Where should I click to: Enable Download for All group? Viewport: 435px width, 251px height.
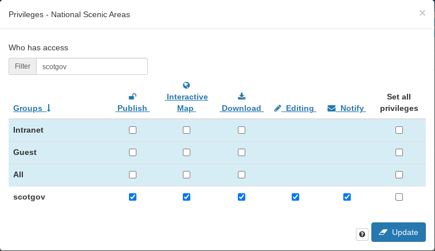point(242,174)
